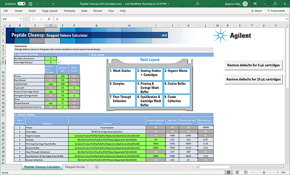Click the Enter checkmark icon in formula bar
The width and height of the screenshot is (290, 175).
(41, 19)
